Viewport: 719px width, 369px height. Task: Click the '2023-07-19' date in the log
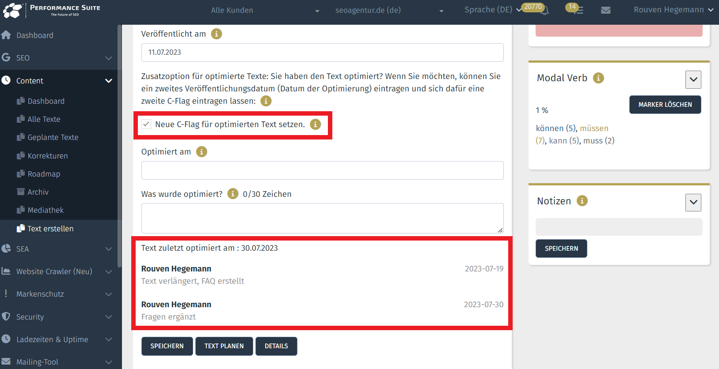[484, 269]
